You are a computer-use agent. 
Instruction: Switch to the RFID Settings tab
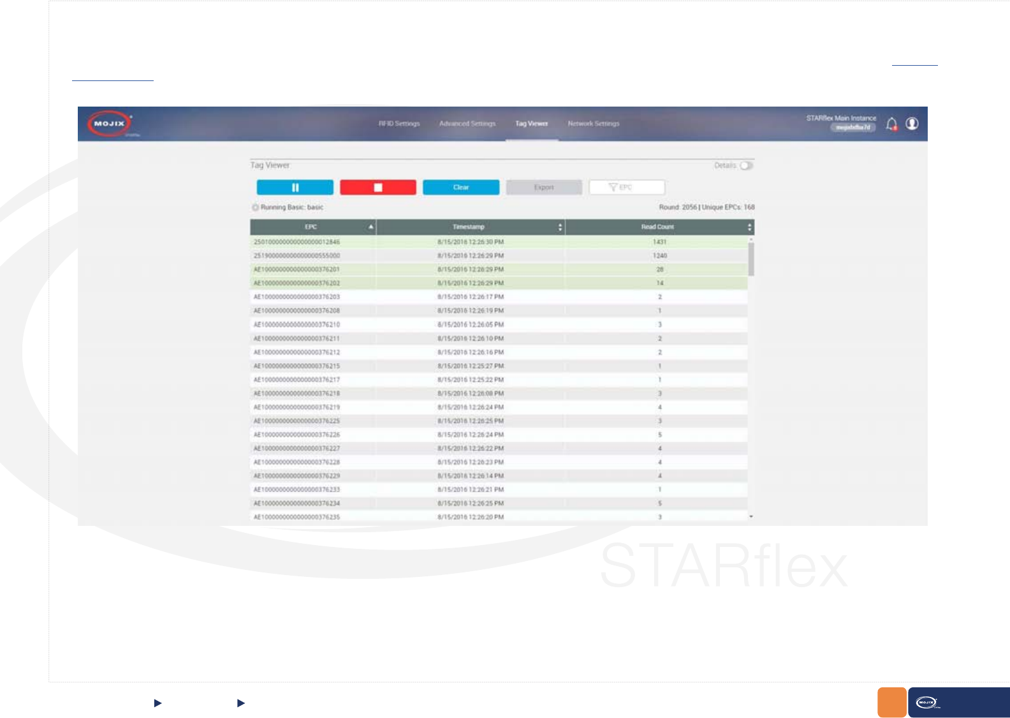[x=399, y=124]
